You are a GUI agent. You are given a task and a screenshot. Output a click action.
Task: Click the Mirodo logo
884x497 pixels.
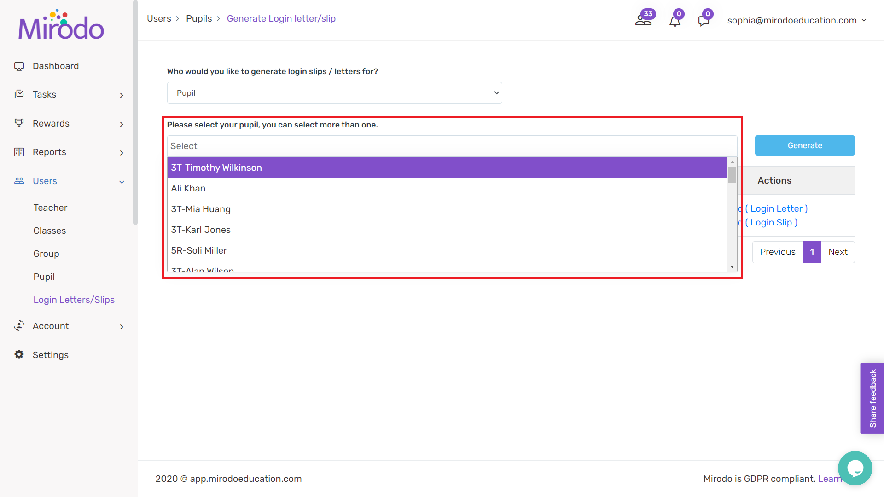click(x=61, y=25)
